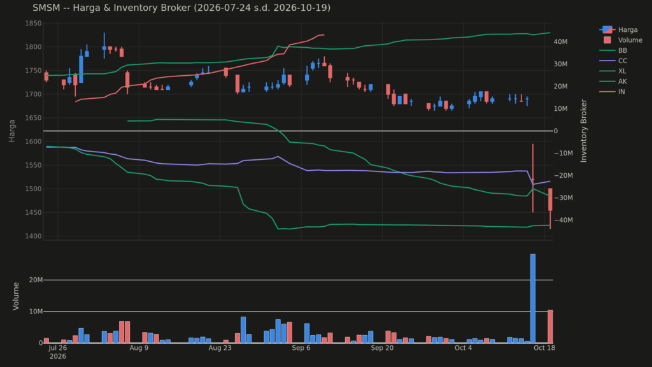Click the 1750 price axis tick

pos(33,71)
